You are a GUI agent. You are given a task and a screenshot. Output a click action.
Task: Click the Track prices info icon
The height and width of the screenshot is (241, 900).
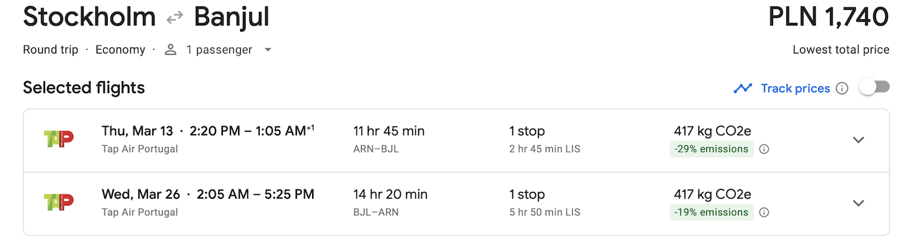[x=842, y=88]
